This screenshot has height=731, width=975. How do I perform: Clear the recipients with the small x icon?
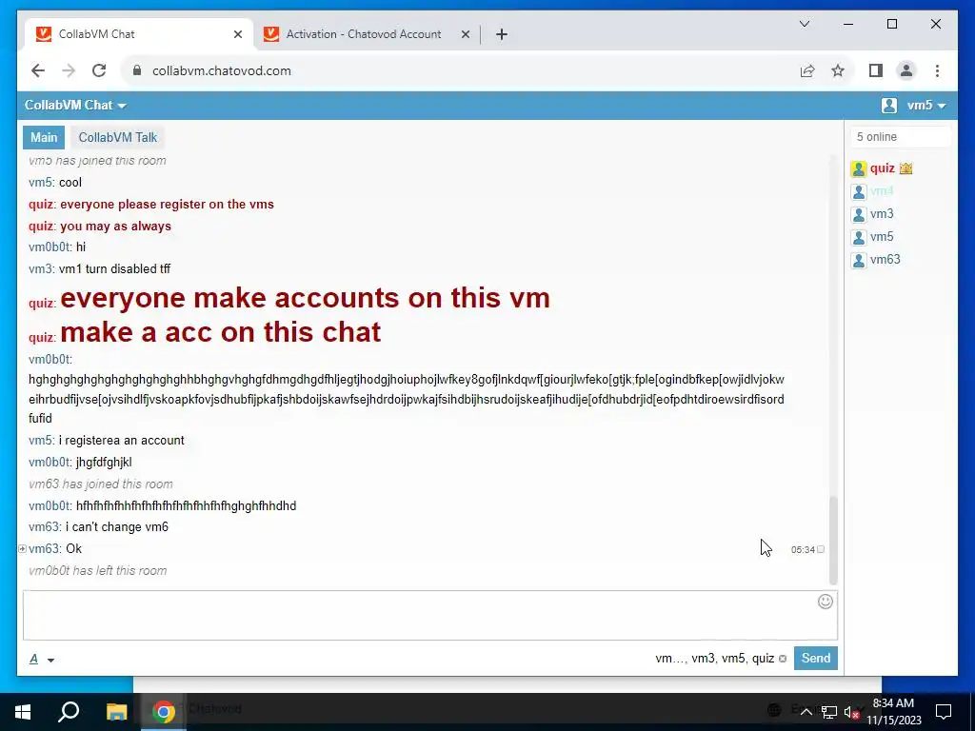783,659
